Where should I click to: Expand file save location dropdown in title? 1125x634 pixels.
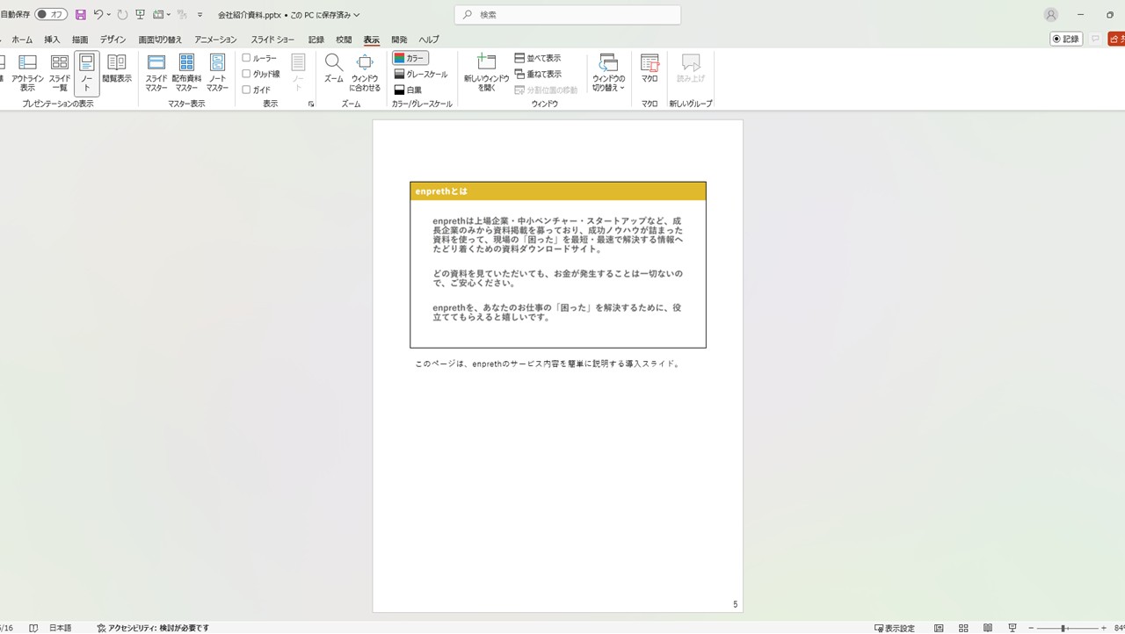[x=356, y=15]
